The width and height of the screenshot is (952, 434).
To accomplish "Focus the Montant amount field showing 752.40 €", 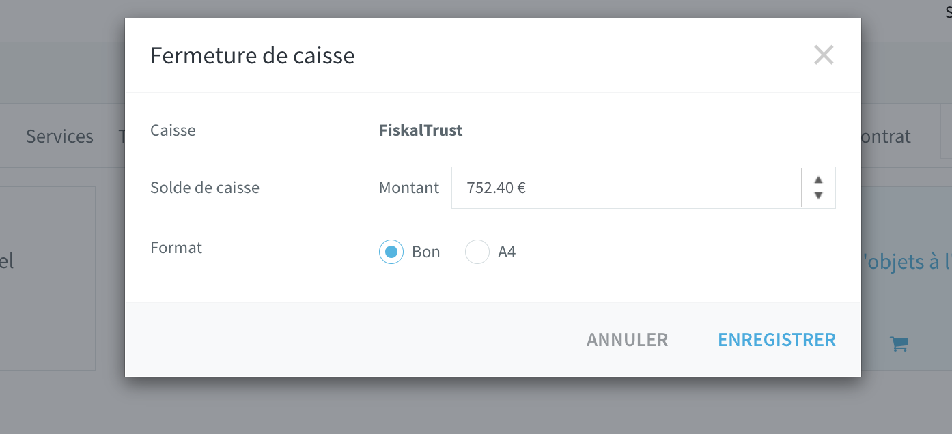I will pos(626,188).
